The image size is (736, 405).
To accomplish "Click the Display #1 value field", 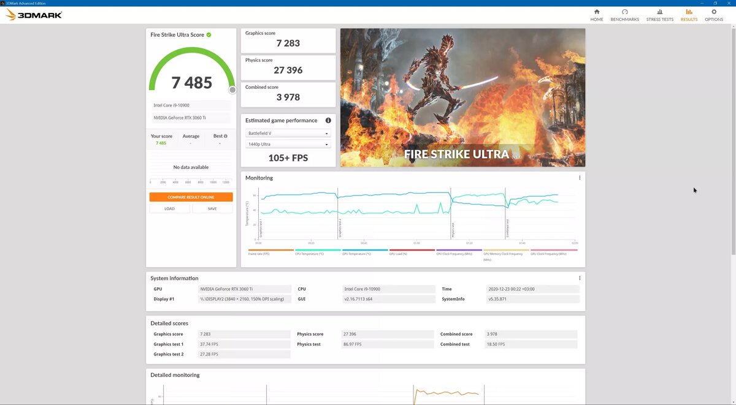I will pos(245,299).
